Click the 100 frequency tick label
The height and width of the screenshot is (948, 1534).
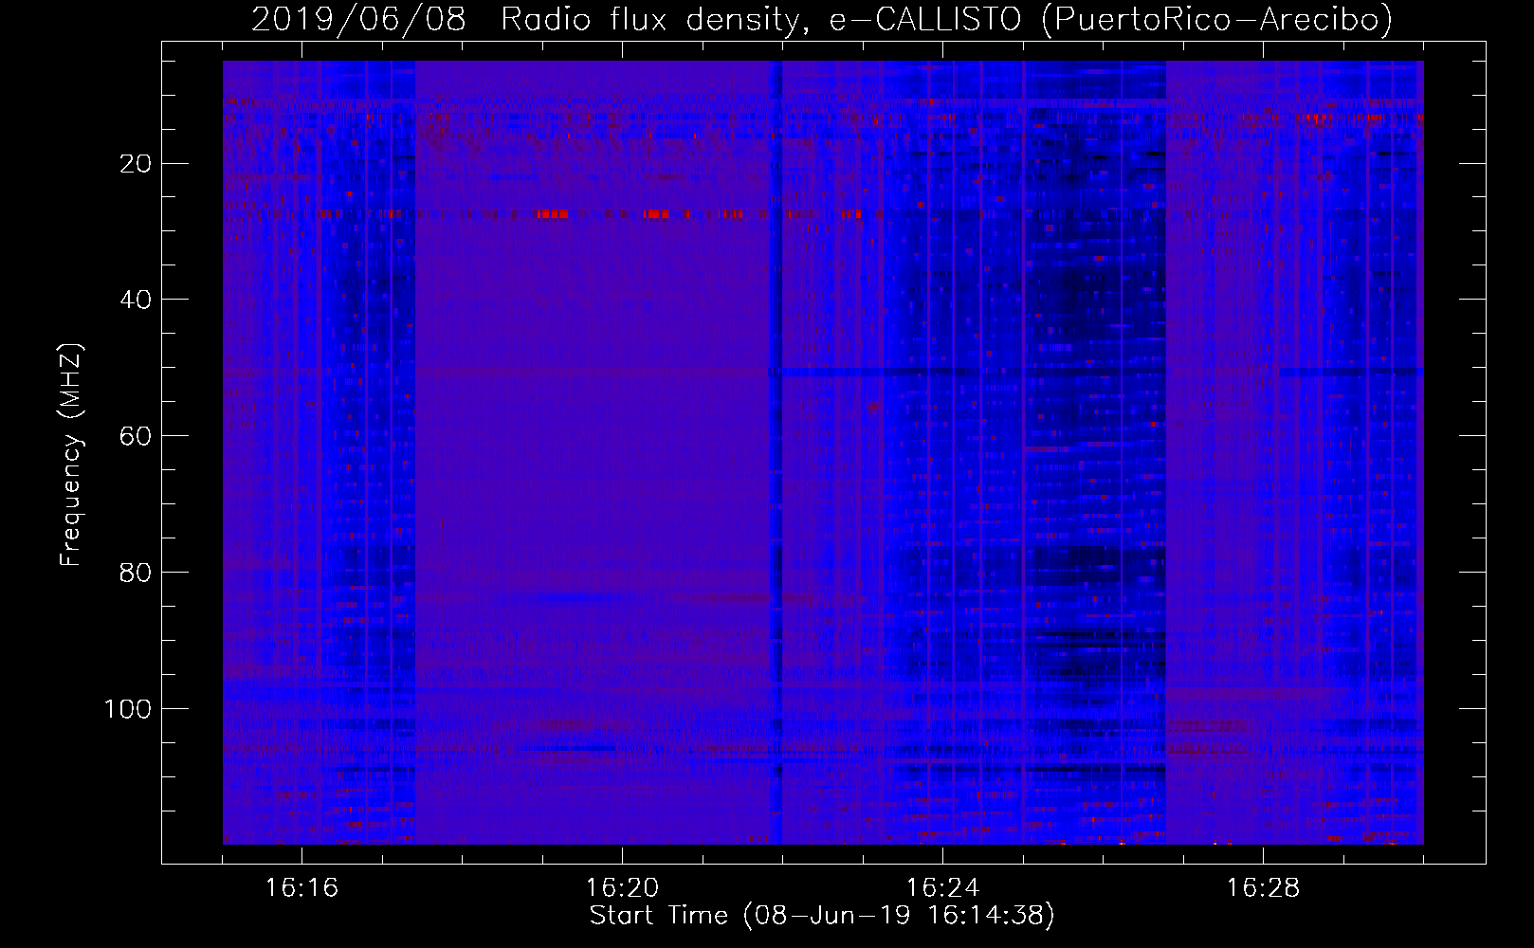(x=128, y=709)
